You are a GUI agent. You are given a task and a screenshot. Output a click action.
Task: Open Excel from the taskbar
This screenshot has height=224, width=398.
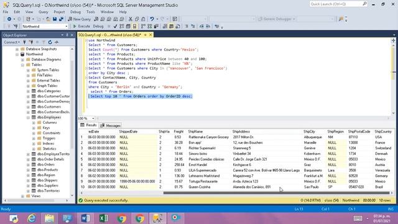point(104,218)
